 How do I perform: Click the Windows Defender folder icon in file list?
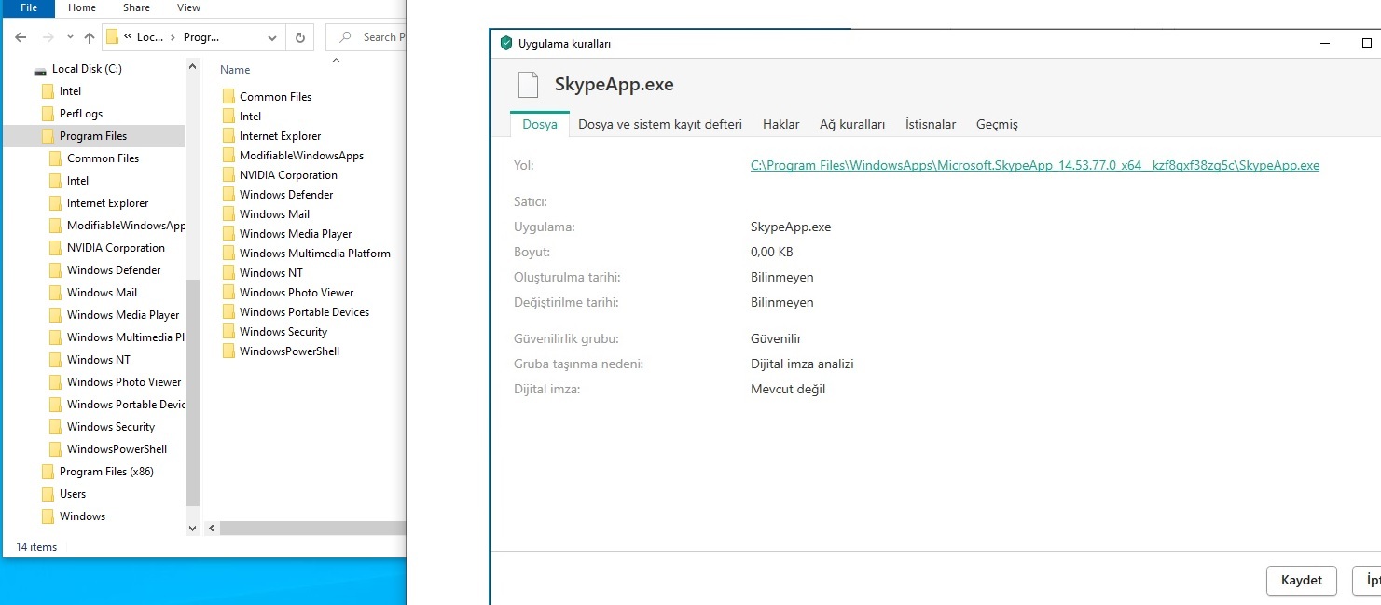(228, 195)
